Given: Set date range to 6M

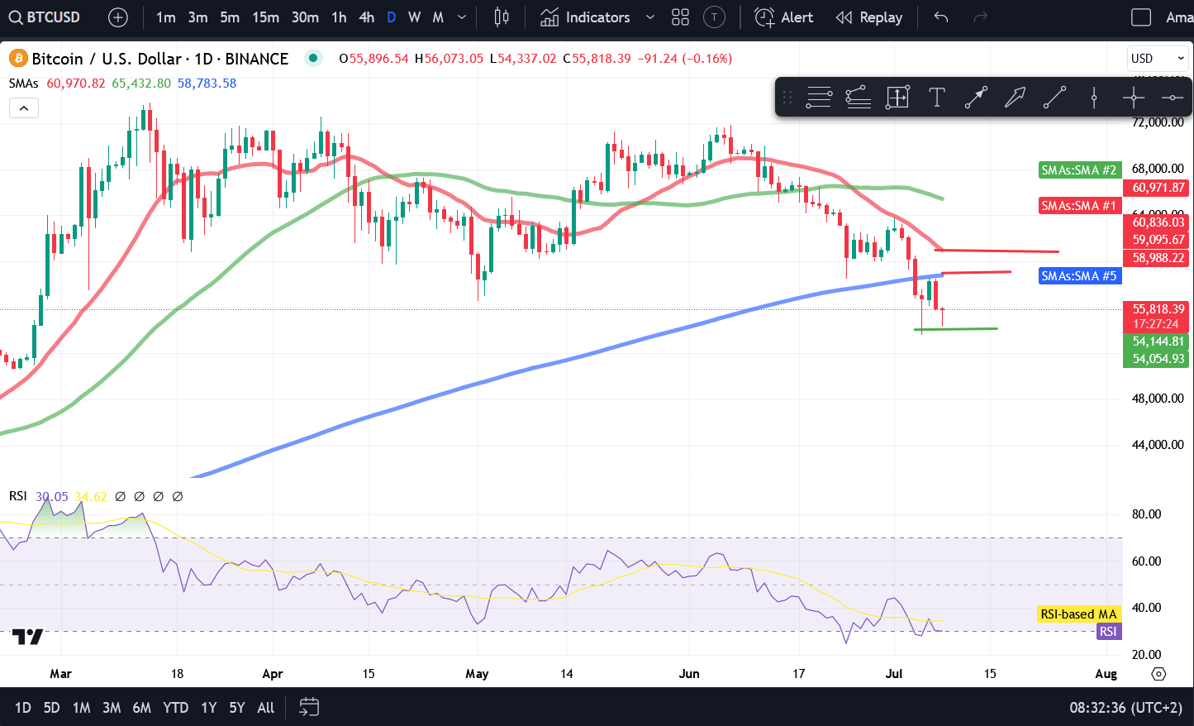Looking at the screenshot, I should tap(142, 708).
